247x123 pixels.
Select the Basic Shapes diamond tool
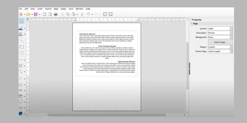pos(21,79)
